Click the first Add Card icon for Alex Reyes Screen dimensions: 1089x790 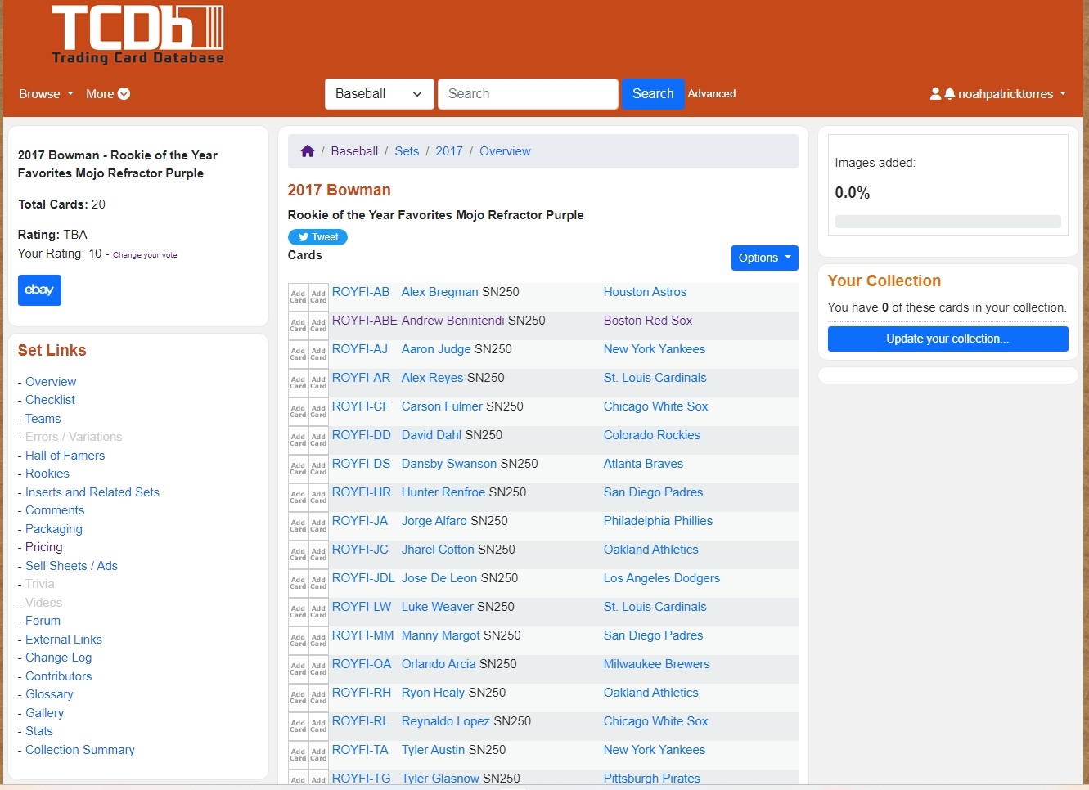[298, 383]
